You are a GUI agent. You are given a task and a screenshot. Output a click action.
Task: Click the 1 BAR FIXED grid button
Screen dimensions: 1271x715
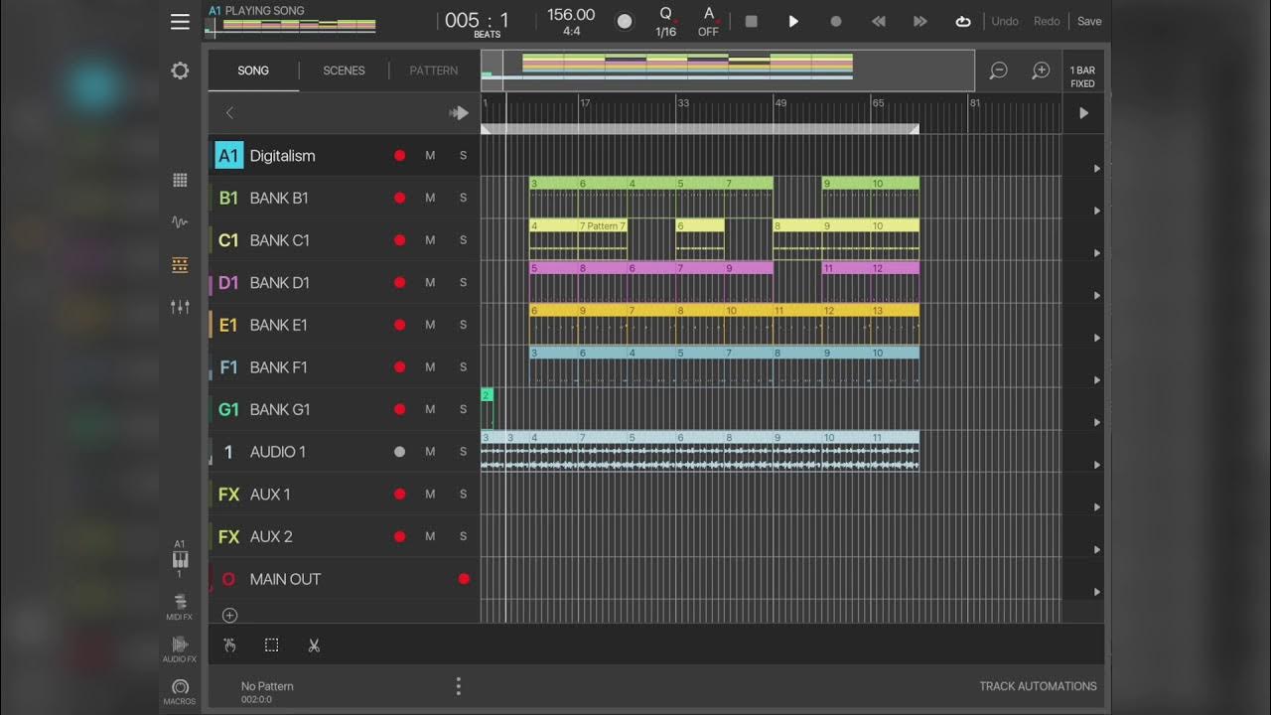[x=1082, y=76]
